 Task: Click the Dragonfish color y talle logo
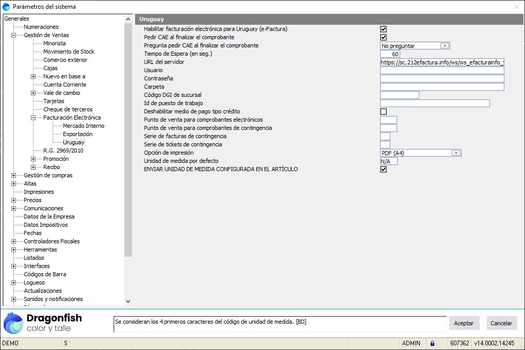click(x=42, y=323)
